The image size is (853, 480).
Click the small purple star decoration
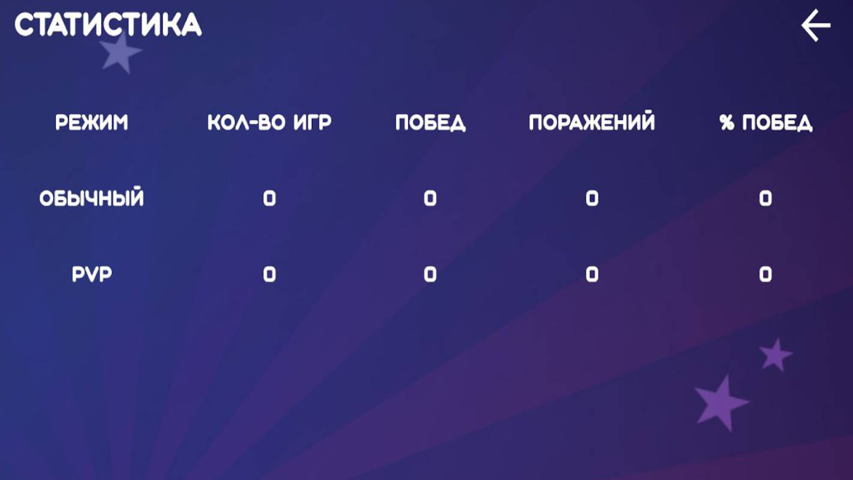tap(776, 355)
